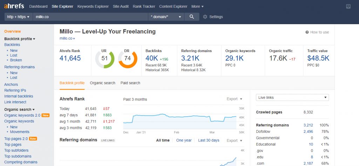359x166 pixels.
Task: Open Top subdomains in the sidebar
Action: 18,156
